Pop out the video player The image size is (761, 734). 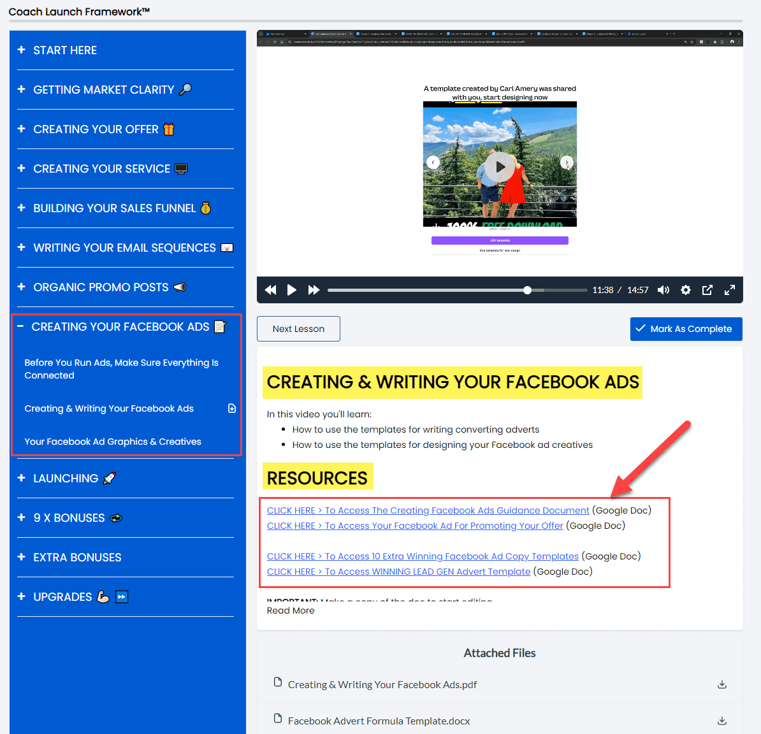click(x=707, y=290)
